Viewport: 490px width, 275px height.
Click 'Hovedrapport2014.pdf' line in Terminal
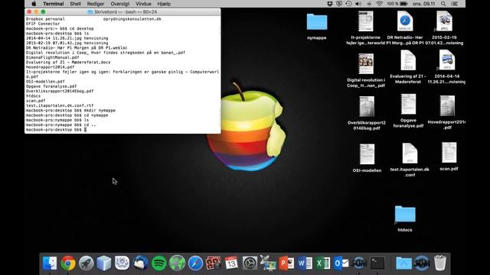(x=50, y=67)
